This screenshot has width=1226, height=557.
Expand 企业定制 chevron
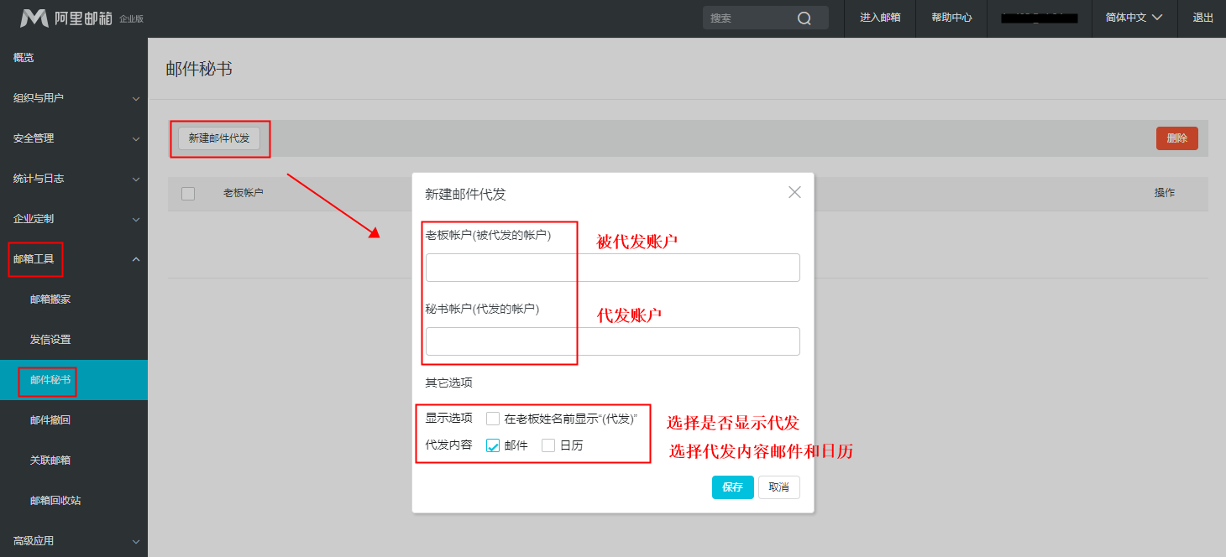coord(136,219)
